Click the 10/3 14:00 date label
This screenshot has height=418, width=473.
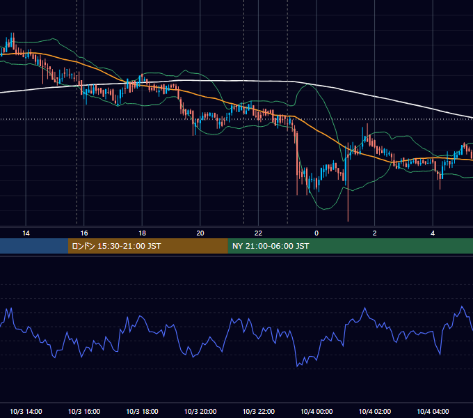tap(26, 411)
